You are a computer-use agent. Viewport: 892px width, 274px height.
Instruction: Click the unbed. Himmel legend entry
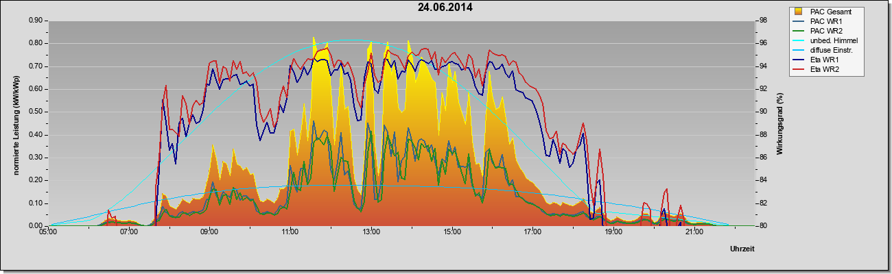pos(826,40)
